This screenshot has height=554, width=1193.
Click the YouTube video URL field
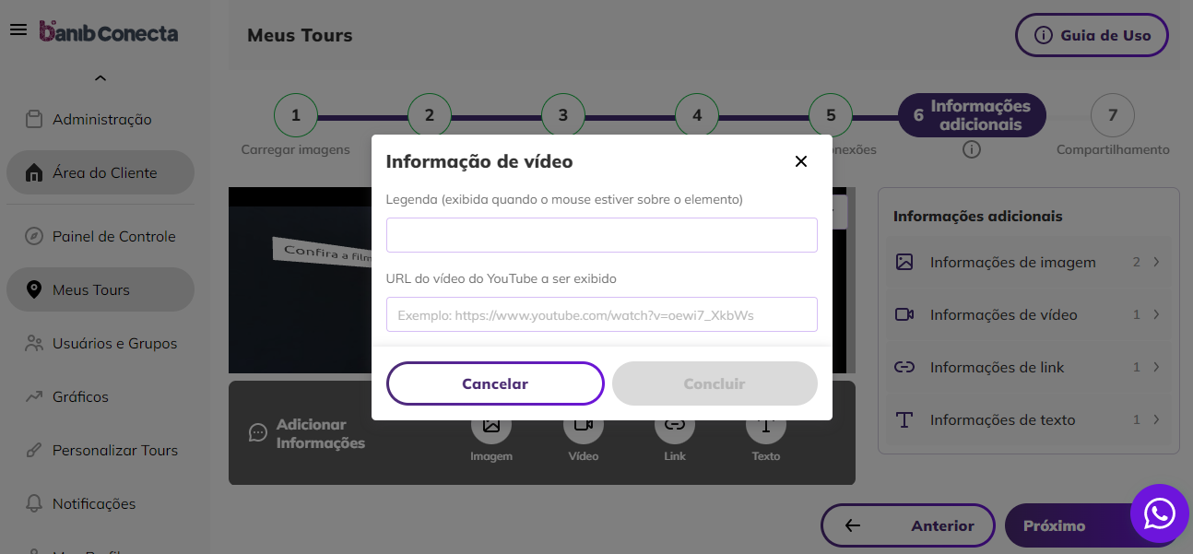[x=602, y=314]
